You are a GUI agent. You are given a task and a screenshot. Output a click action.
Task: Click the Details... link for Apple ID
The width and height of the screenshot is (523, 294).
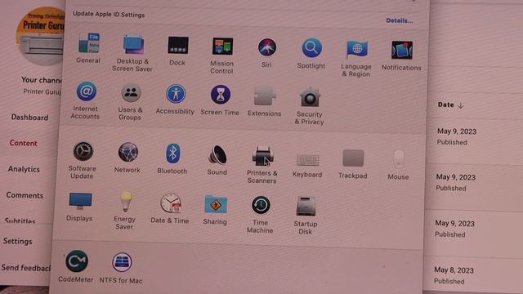[x=400, y=20]
